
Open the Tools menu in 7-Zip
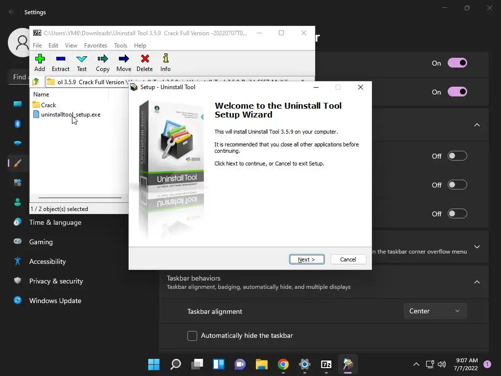point(120,46)
